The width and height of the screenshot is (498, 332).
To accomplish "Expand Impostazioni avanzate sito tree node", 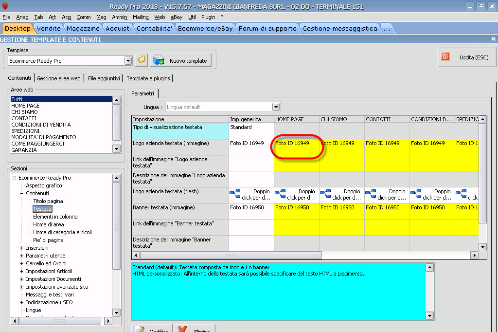I will pyautogui.click(x=21, y=287).
